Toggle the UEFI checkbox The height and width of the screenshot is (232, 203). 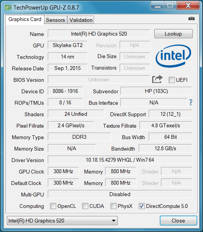[172, 80]
